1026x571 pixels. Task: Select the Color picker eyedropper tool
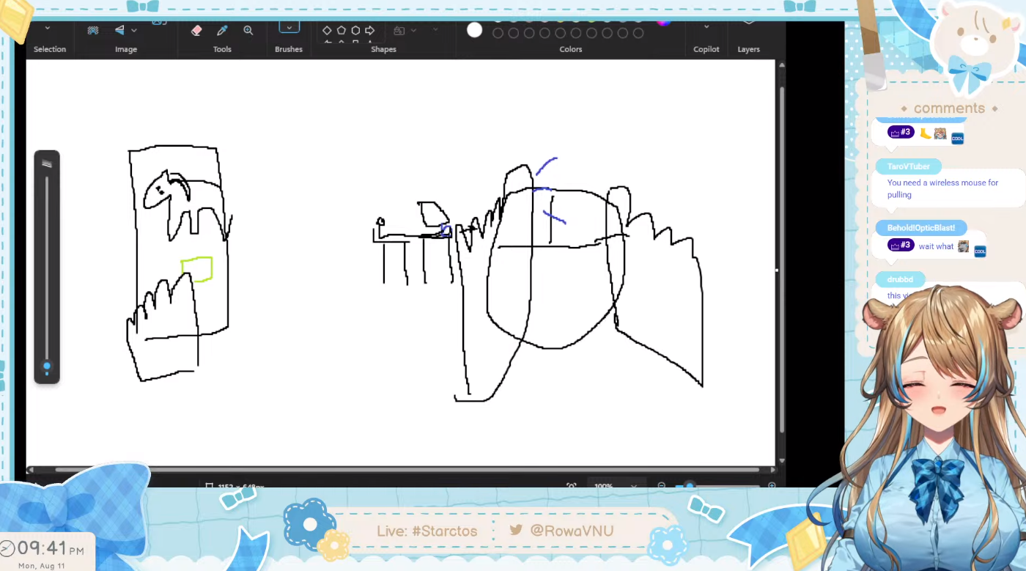click(222, 30)
